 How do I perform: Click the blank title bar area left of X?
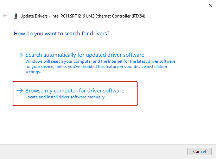click(106, 5)
